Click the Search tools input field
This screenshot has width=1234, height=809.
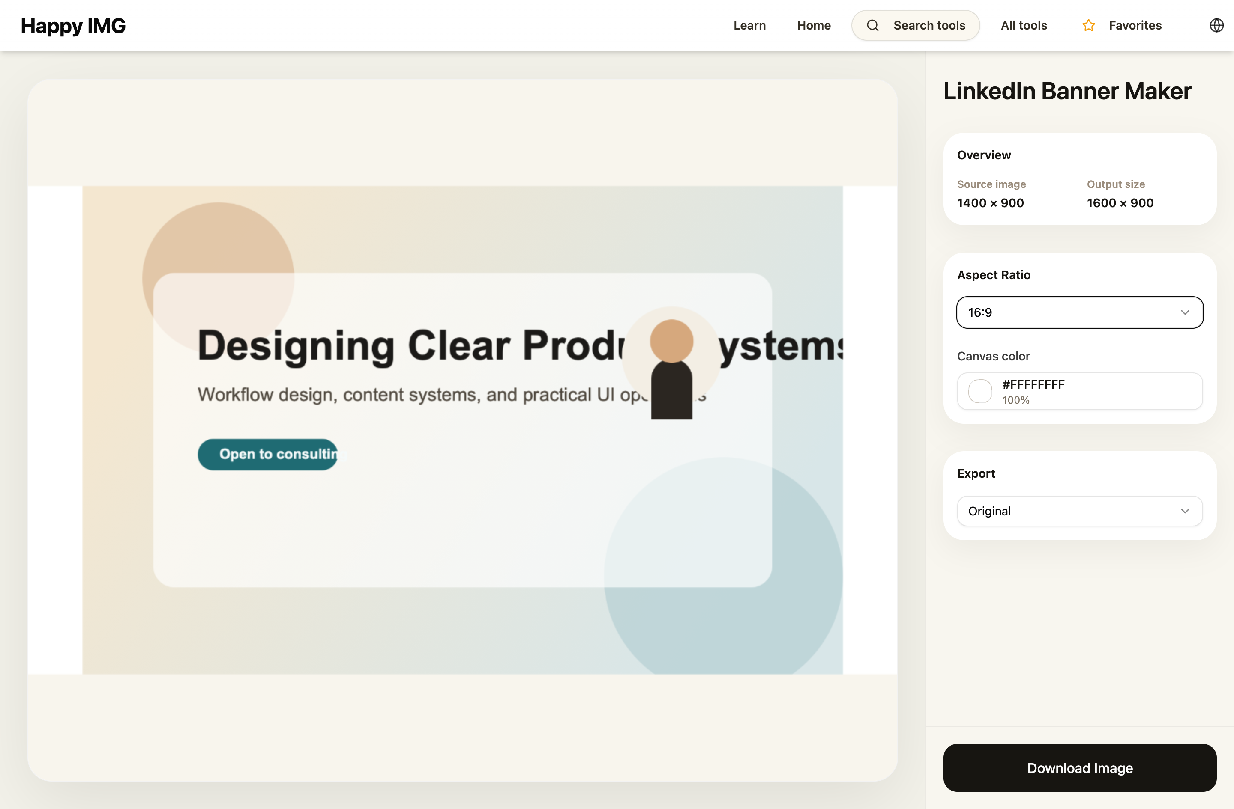click(928, 25)
